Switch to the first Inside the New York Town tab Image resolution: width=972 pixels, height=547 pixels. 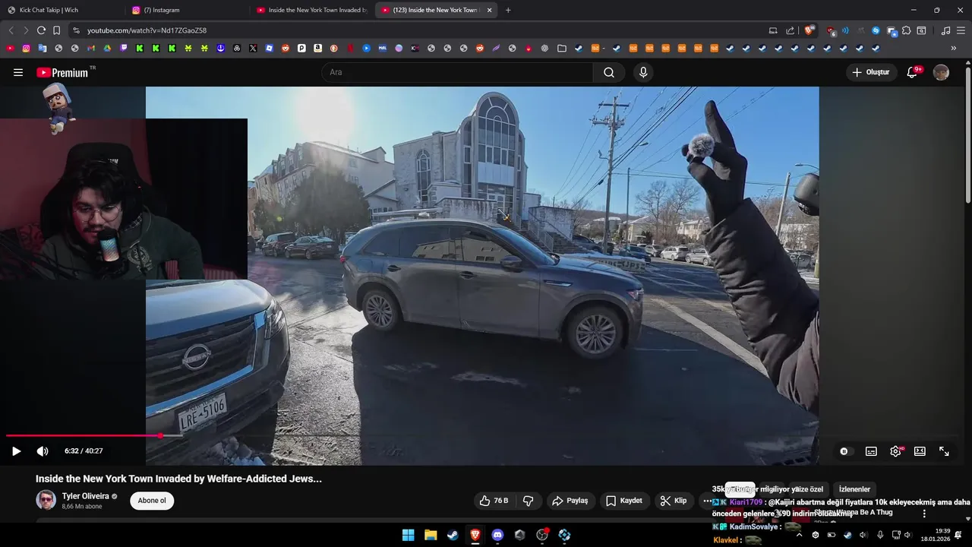pyautogui.click(x=311, y=10)
